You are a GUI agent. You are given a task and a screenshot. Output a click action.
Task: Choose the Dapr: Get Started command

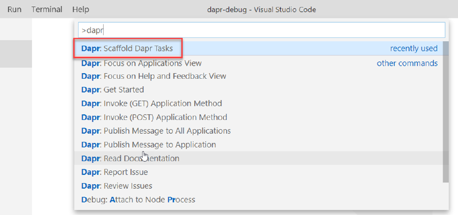pyautogui.click(x=259, y=90)
